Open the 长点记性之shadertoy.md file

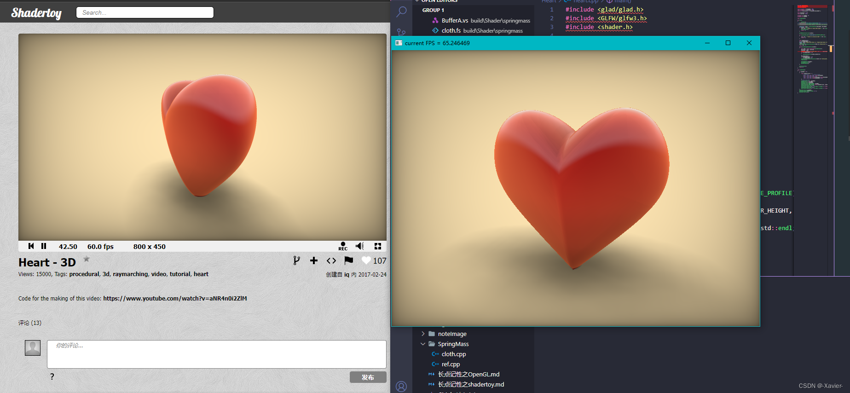tap(471, 384)
